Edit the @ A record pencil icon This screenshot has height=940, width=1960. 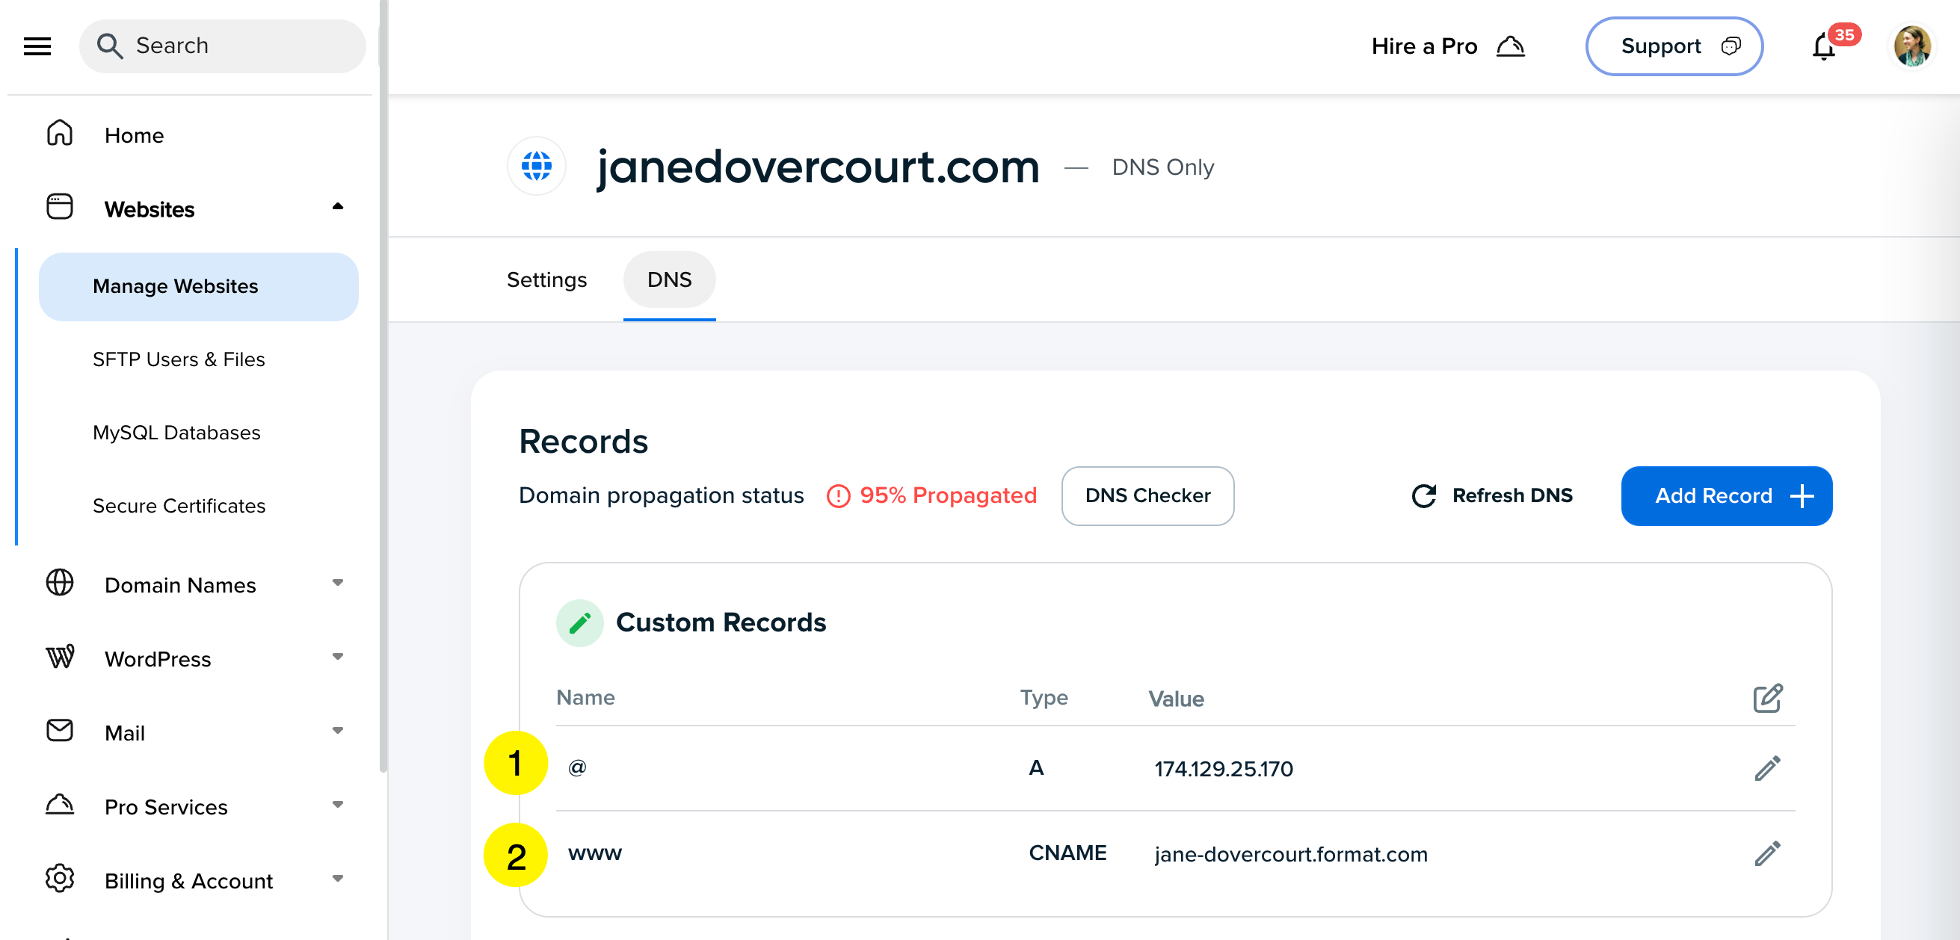[x=1766, y=768]
